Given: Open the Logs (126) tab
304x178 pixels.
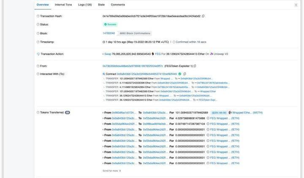Looking at the screenshot, I should 85,5.
